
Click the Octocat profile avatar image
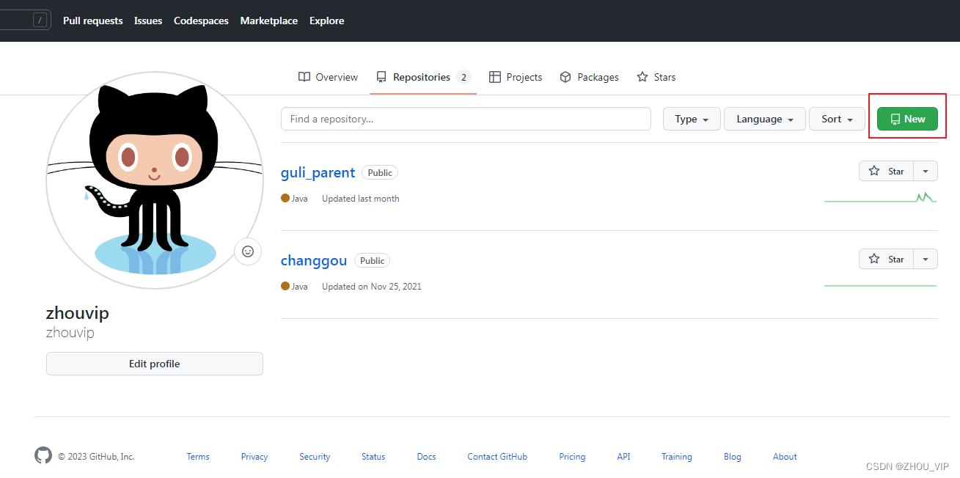tap(155, 180)
